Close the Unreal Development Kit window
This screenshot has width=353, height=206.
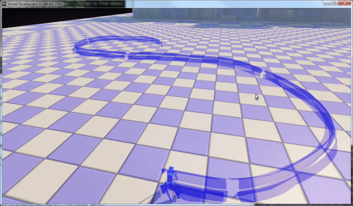pos(344,3)
